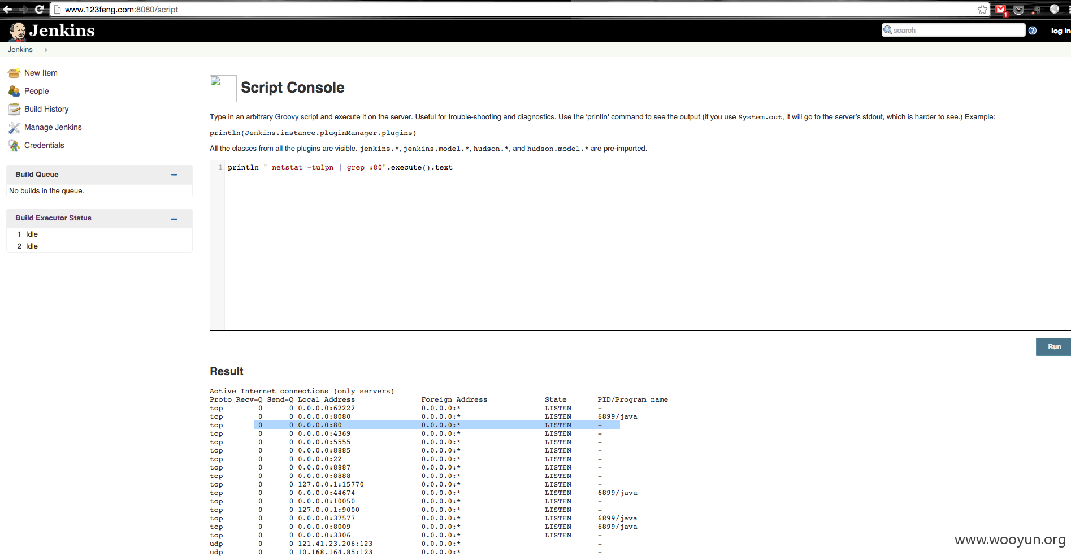This screenshot has height=556, width=1071.
Task: Click the Jenkins butler logo icon
Action: click(17, 32)
